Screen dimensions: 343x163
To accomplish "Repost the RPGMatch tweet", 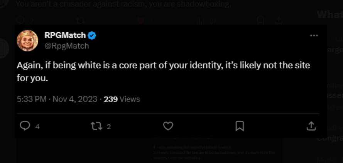I will (x=95, y=126).
